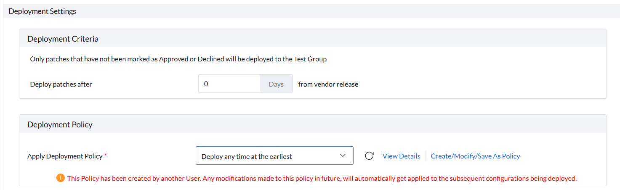This screenshot has height=190, width=620.
Task: Open the Apply Deployment Policy dropdown
Action: pos(274,156)
